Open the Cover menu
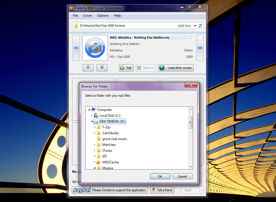276x202 pixels. point(87,16)
